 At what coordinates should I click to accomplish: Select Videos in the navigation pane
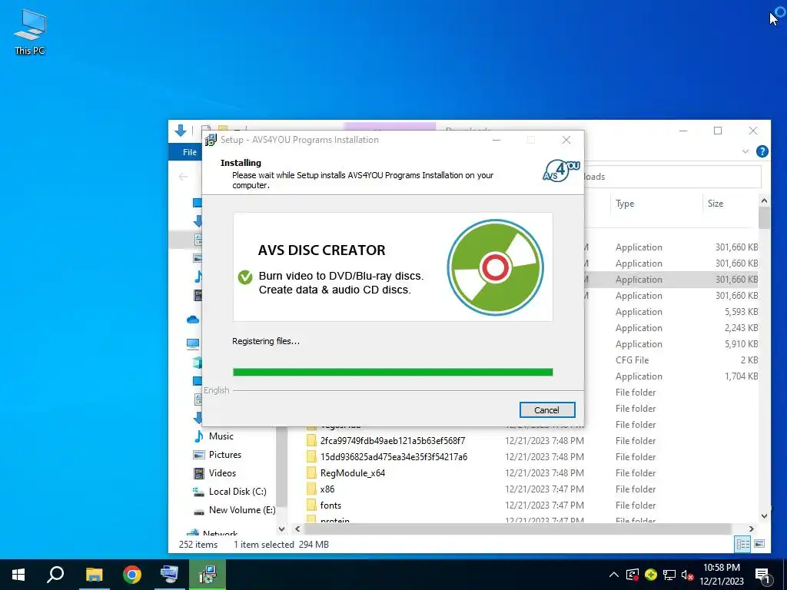click(222, 473)
